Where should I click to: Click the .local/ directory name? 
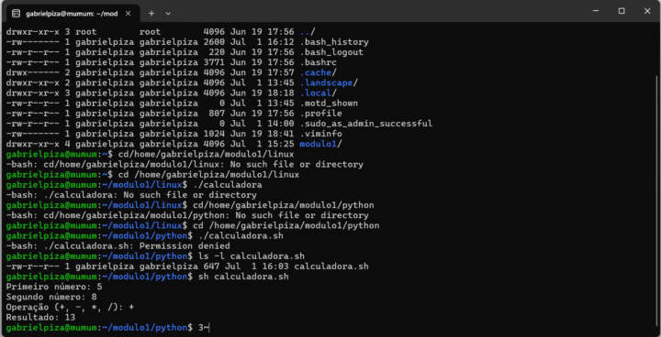click(x=318, y=93)
